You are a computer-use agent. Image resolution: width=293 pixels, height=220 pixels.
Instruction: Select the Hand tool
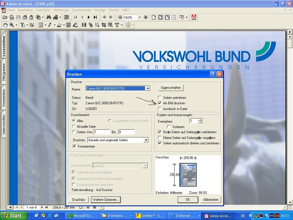(5, 25)
